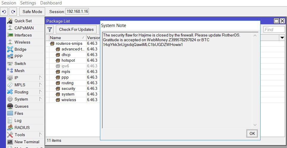
Task: Expand the IP submenu
Action: 40,78
